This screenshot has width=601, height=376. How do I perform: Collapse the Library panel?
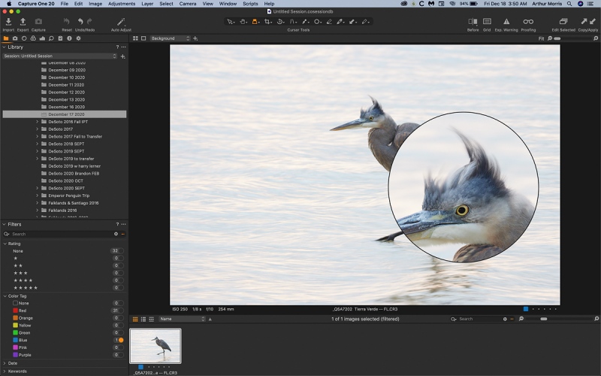tap(5, 47)
